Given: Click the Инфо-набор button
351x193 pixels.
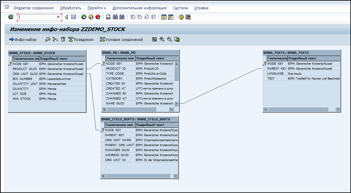Looking at the screenshot, I should click(23, 39).
